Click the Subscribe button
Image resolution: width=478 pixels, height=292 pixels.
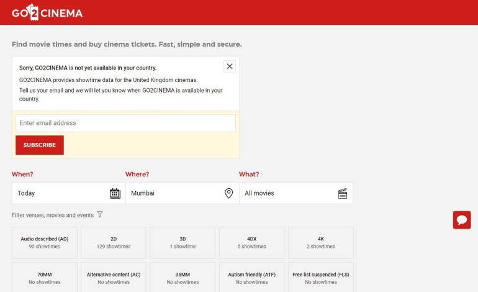[x=40, y=145]
